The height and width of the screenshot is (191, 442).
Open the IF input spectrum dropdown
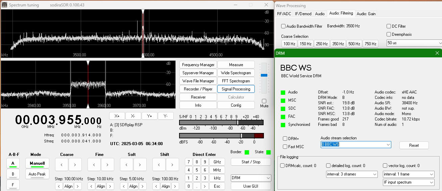click(x=409, y=182)
